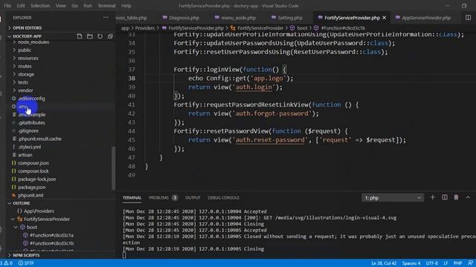Open the Selection menu
The height and width of the screenshot is (267, 476).
pyautogui.click(x=40, y=6)
